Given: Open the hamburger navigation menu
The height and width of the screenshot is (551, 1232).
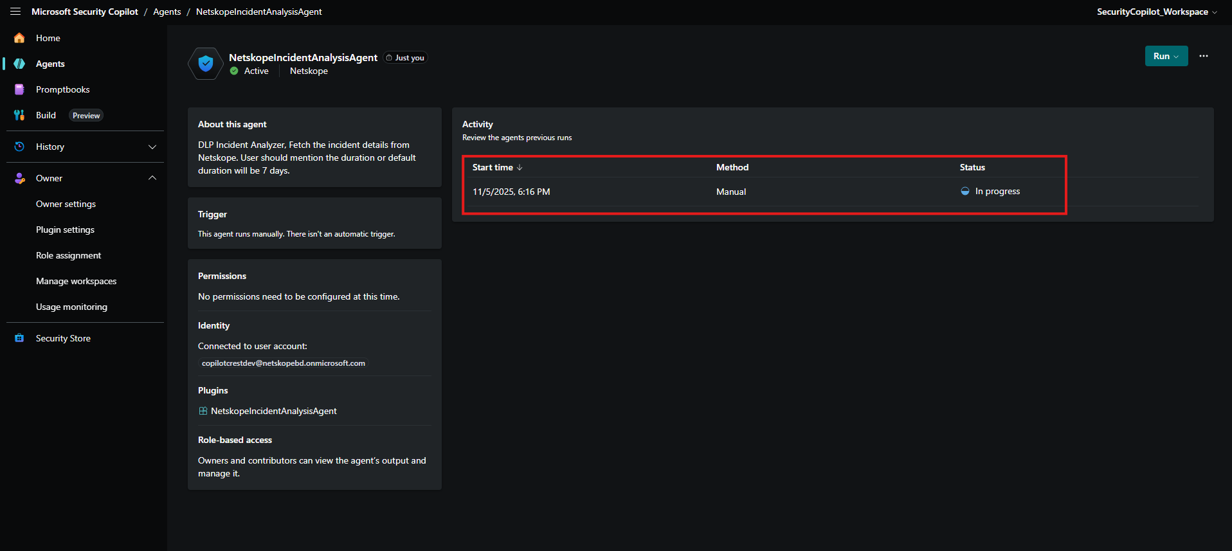Looking at the screenshot, I should [15, 12].
